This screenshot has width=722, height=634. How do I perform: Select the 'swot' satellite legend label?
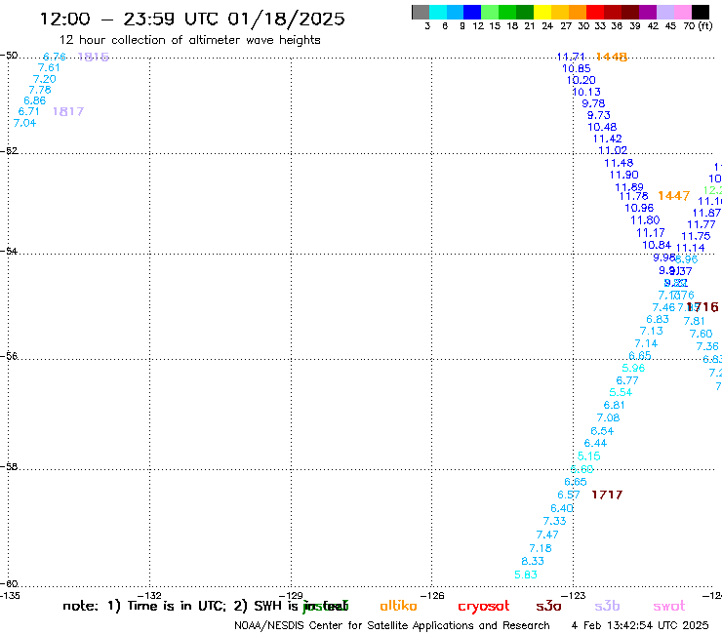669,606
